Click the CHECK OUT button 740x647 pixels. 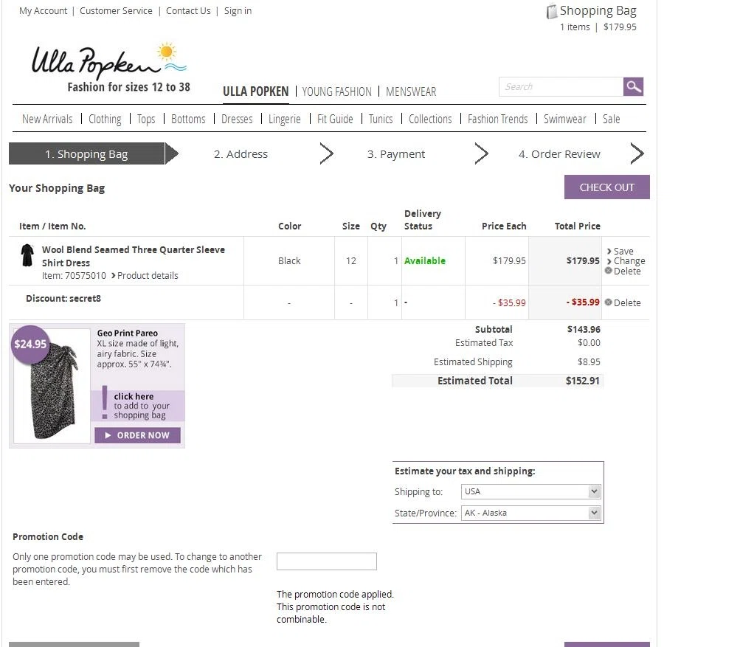coord(606,187)
